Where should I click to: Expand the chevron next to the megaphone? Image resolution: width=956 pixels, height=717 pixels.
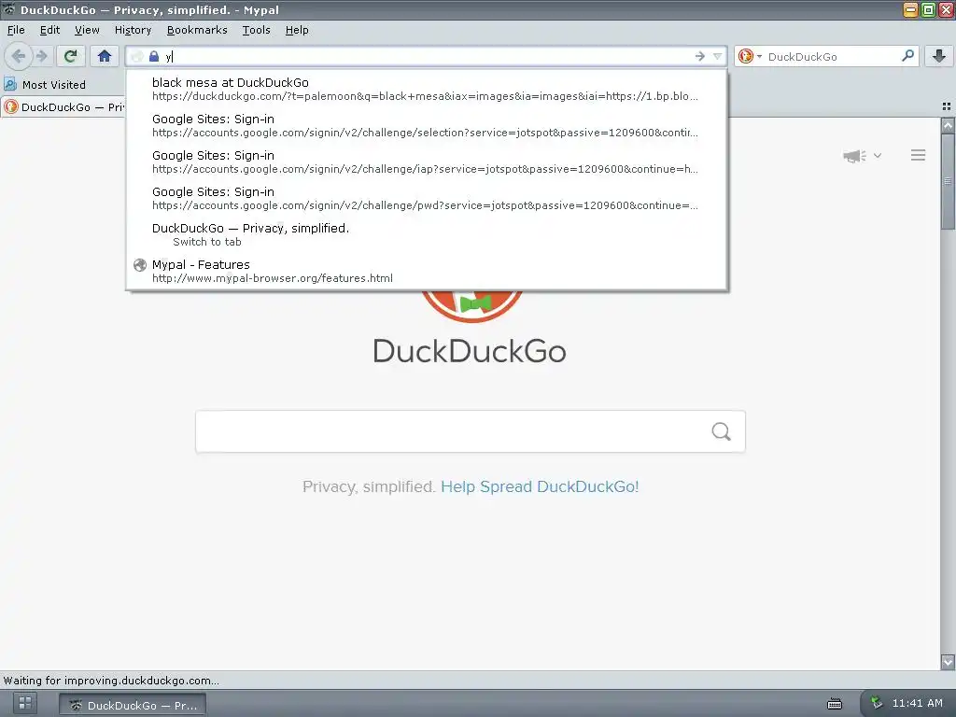tap(878, 156)
